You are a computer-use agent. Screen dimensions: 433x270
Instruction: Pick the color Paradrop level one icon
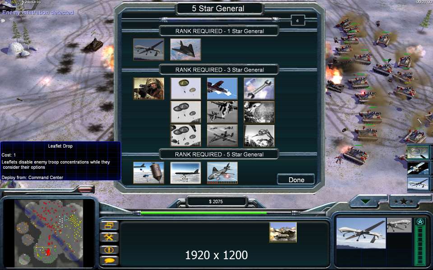pyautogui.click(x=185, y=89)
